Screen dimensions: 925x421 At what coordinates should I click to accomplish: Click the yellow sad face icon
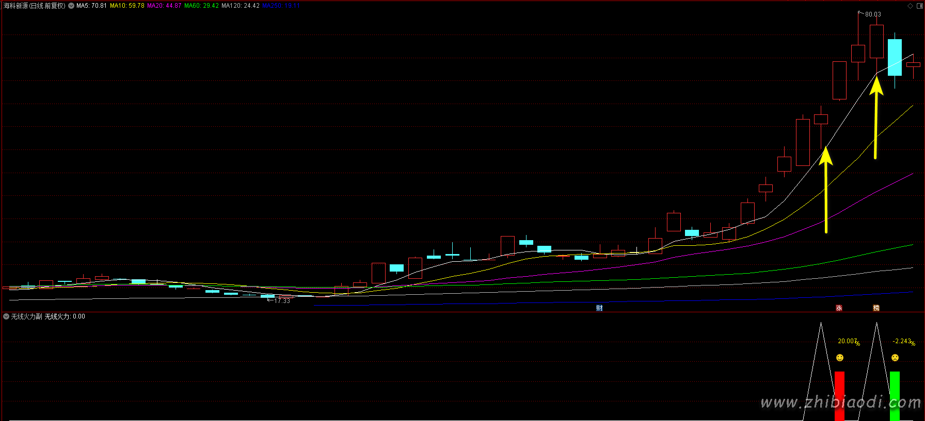click(895, 358)
